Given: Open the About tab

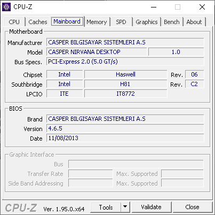Looking at the screenshot, I should pyautogui.click(x=194, y=22).
